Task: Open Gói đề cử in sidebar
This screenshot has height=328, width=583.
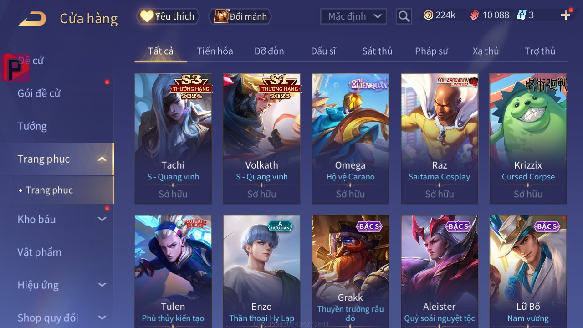Action: click(x=39, y=93)
